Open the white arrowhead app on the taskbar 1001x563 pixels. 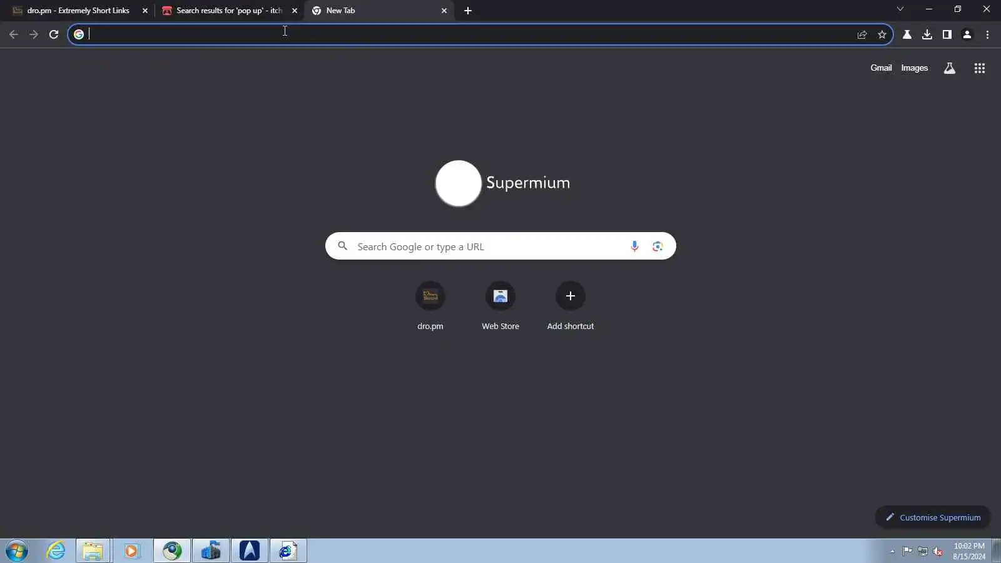coord(250,551)
